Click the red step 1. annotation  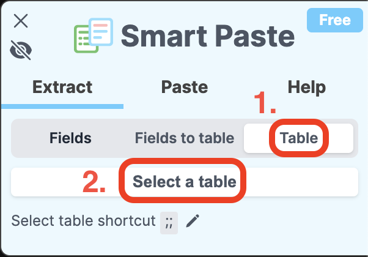coord(265,103)
